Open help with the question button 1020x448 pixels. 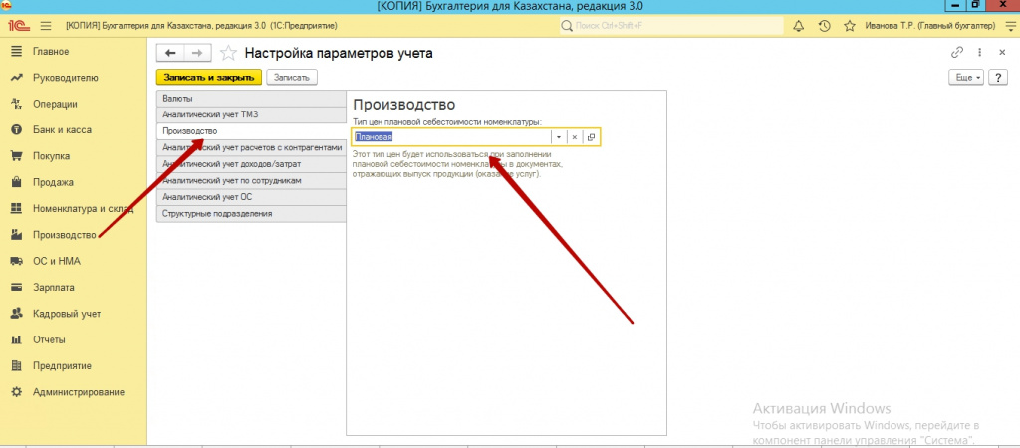(x=998, y=77)
